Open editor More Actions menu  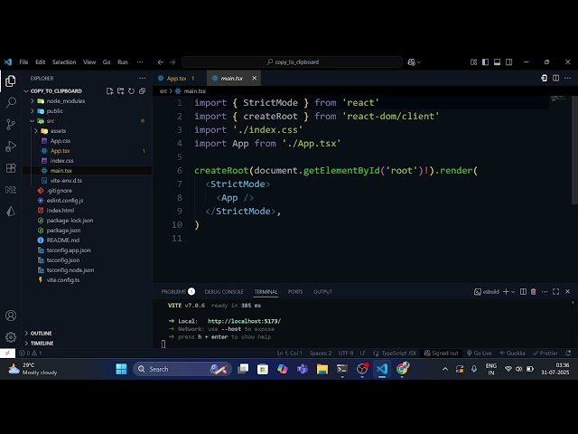pyautogui.click(x=567, y=78)
